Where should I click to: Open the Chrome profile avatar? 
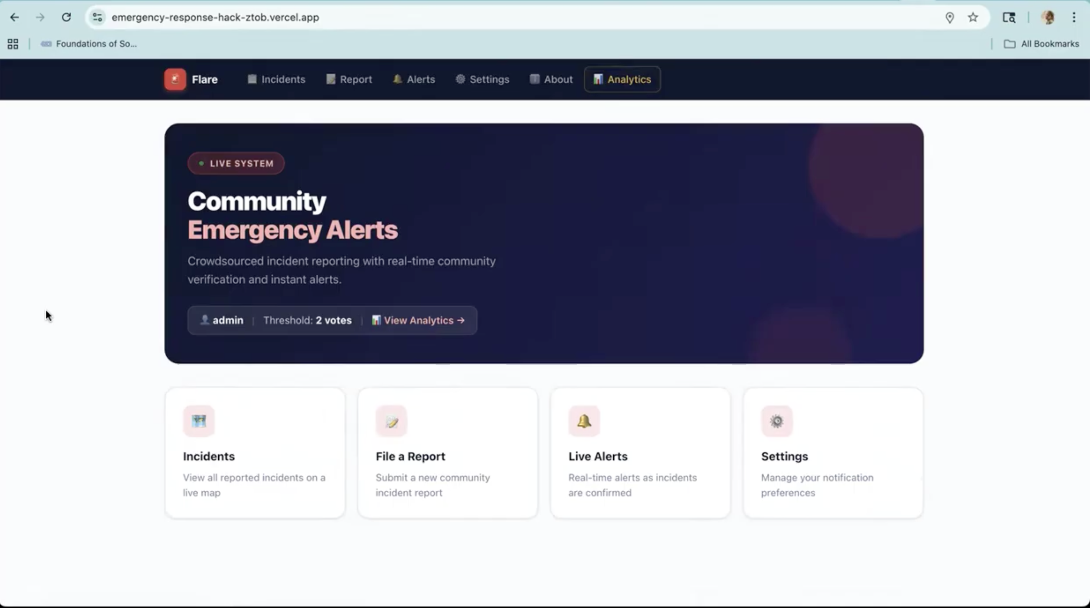point(1048,17)
